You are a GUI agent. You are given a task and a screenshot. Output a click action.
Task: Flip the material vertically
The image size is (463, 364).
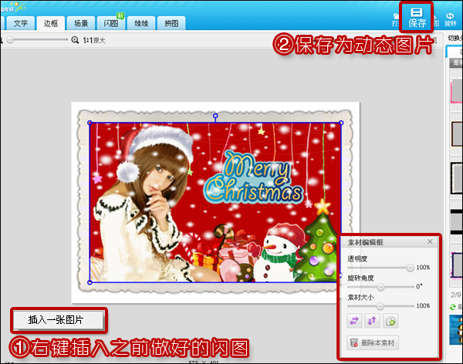[x=373, y=321]
